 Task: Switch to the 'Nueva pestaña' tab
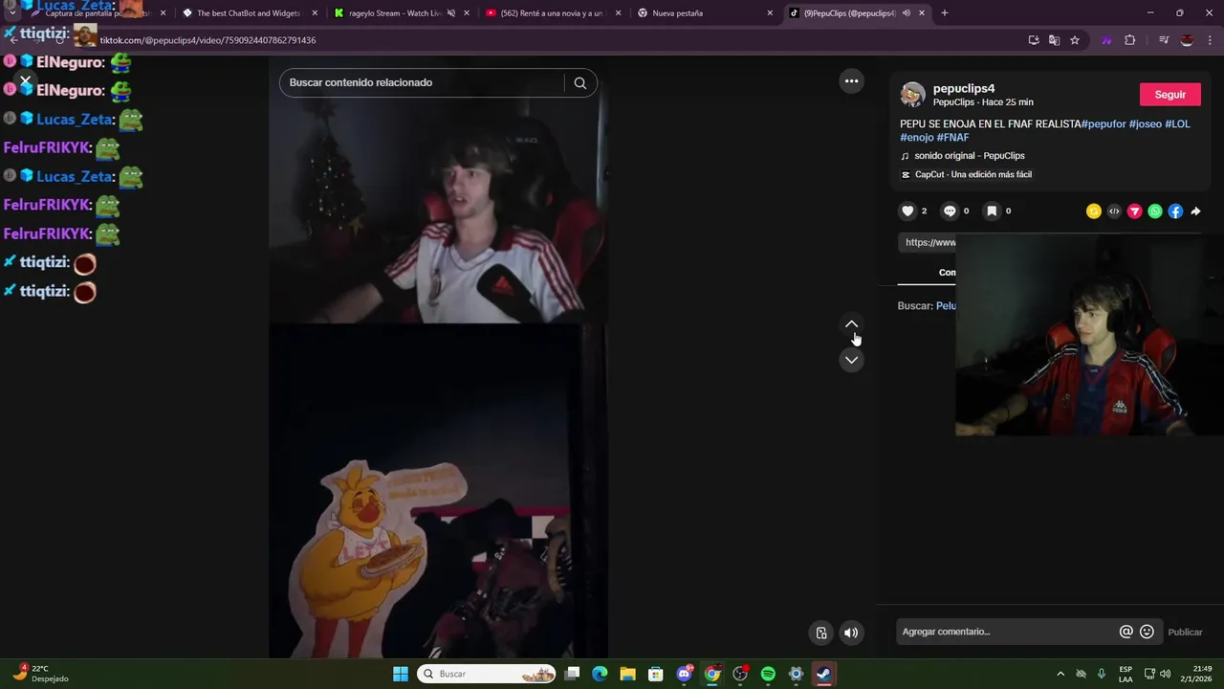(704, 13)
